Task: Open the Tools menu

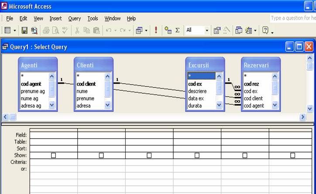Action: (x=93, y=18)
